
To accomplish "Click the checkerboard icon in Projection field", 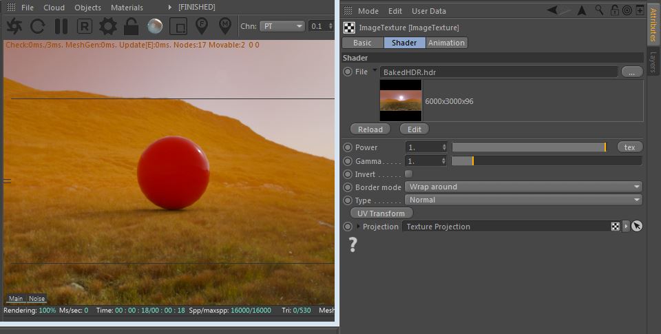I will (x=616, y=227).
